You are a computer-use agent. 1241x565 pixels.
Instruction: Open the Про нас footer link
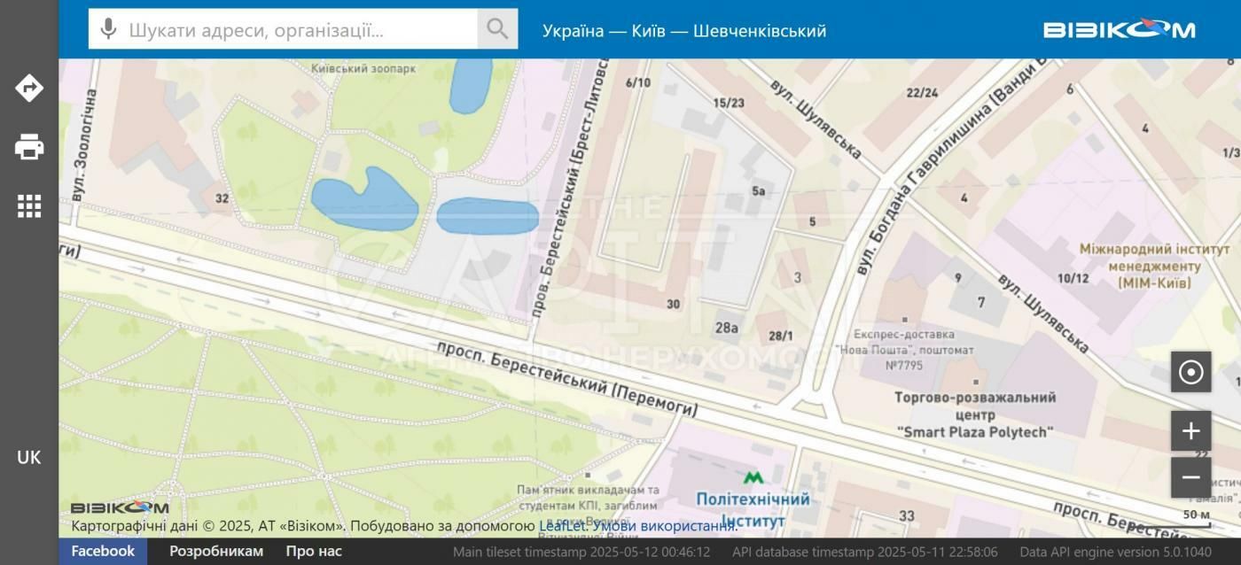pos(314,551)
